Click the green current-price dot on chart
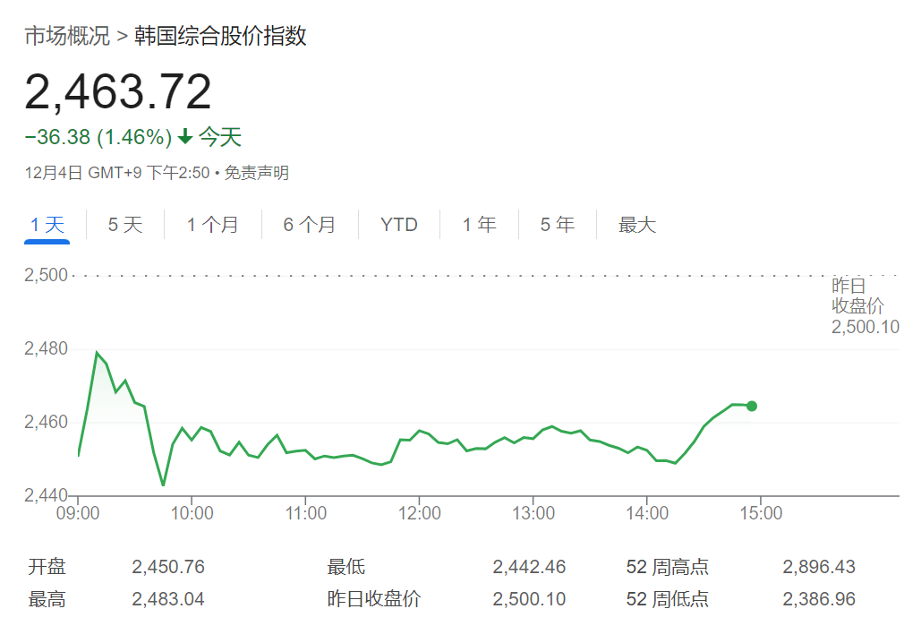The image size is (921, 626). point(751,406)
